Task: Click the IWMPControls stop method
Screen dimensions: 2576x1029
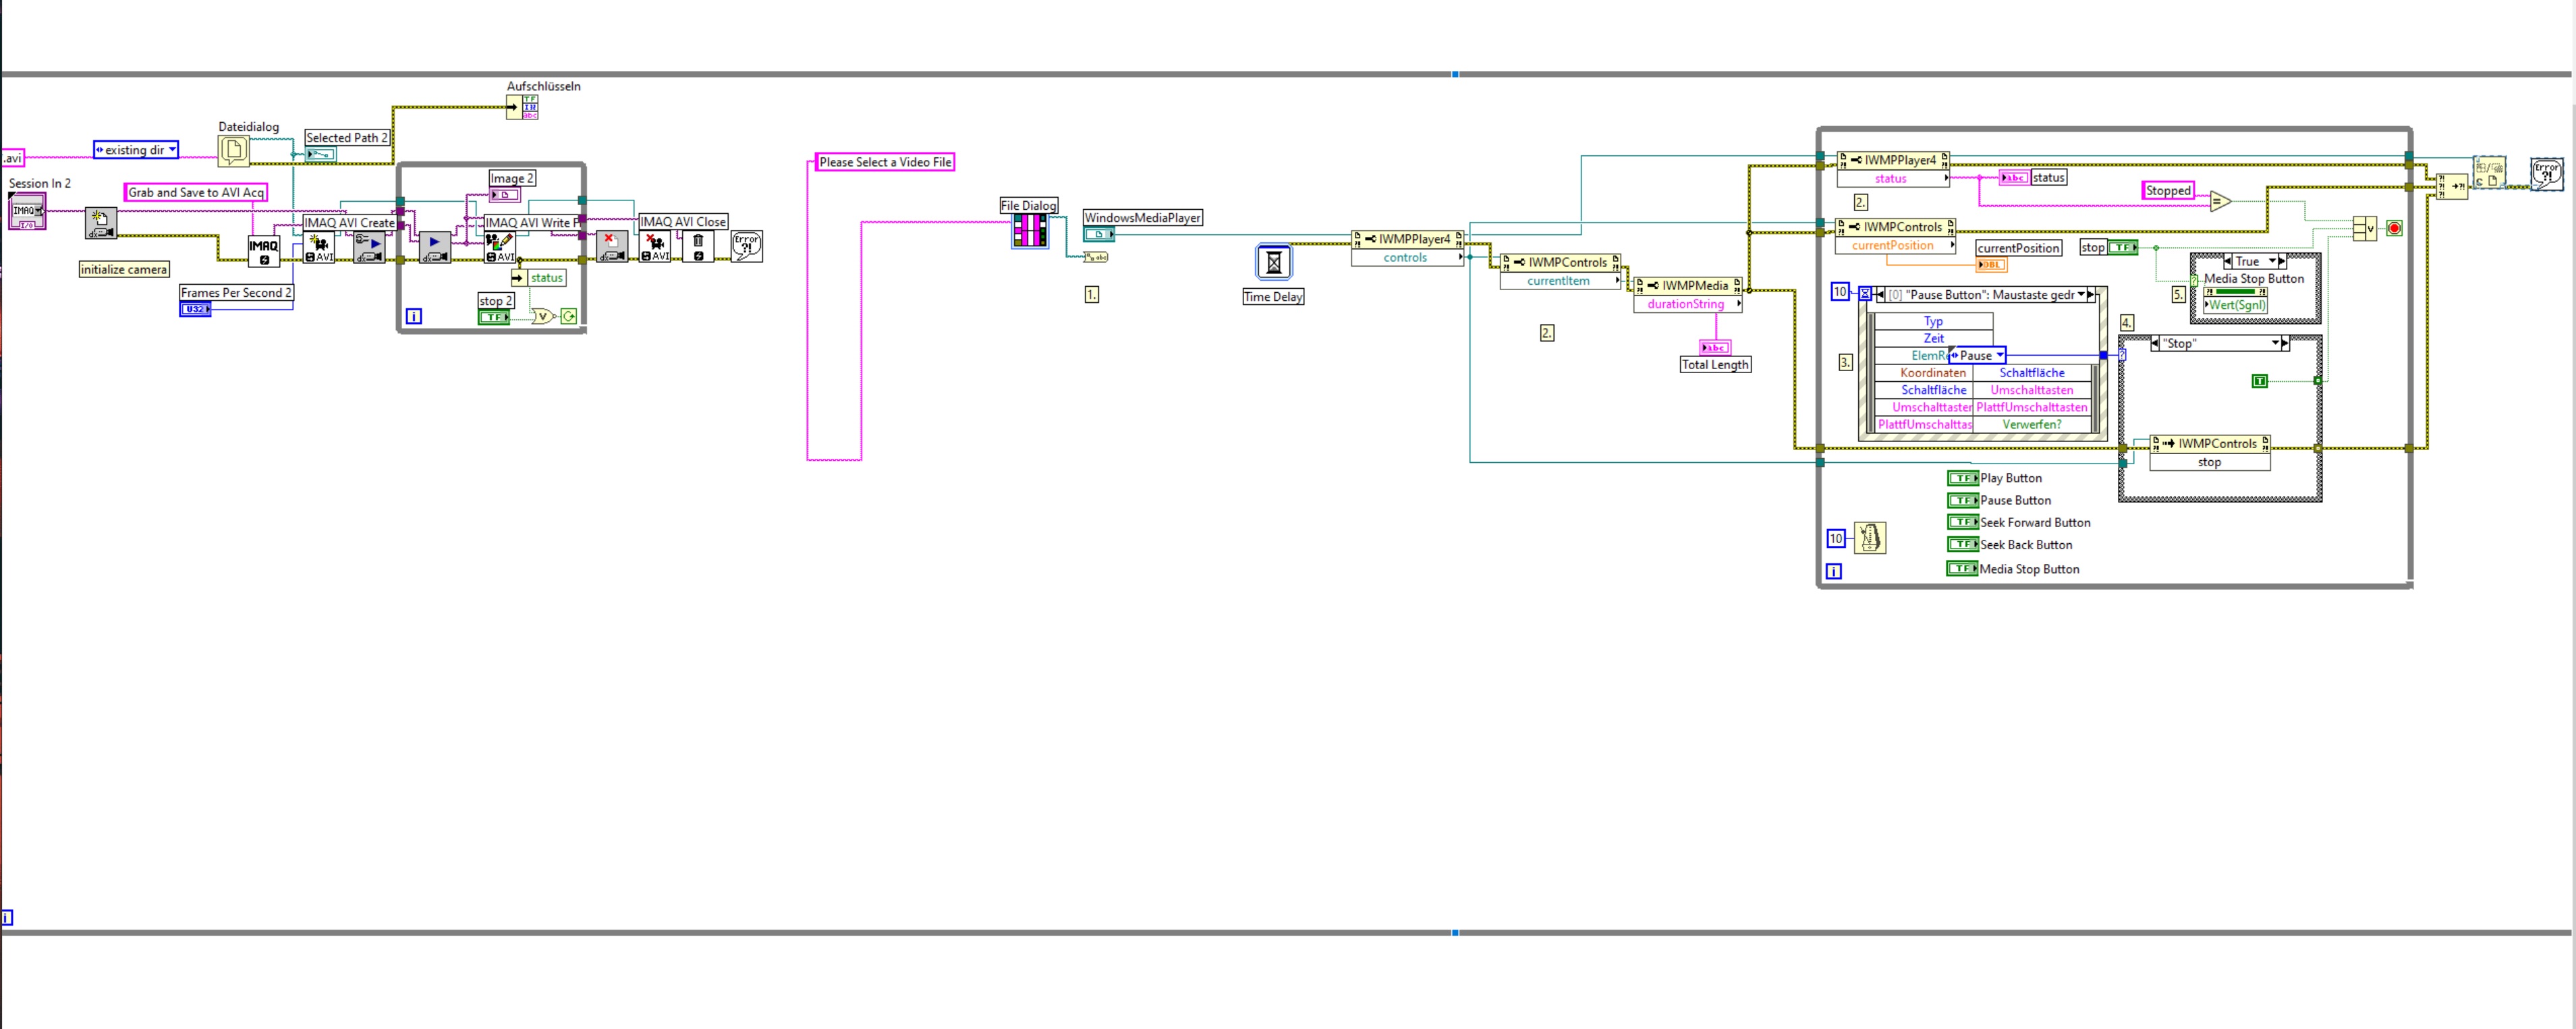Action: [x=2209, y=462]
